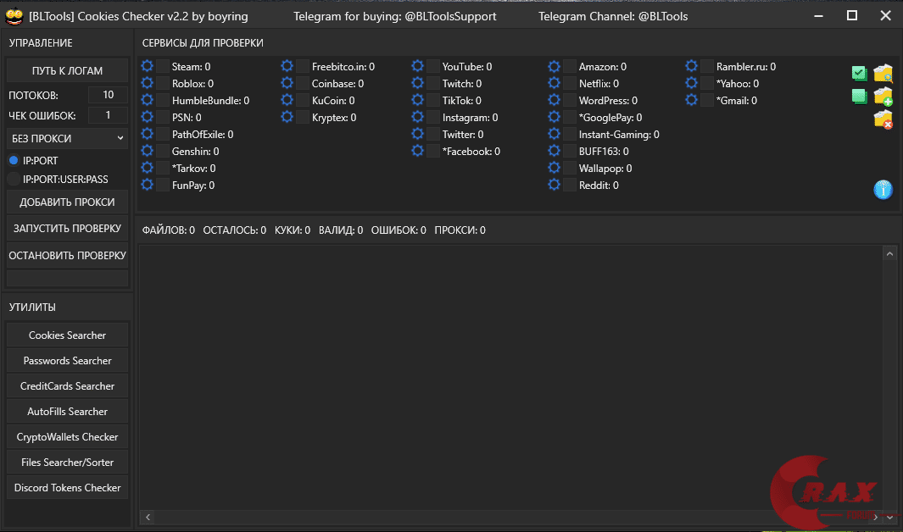Click the folder with magnifier icon

[x=883, y=73]
